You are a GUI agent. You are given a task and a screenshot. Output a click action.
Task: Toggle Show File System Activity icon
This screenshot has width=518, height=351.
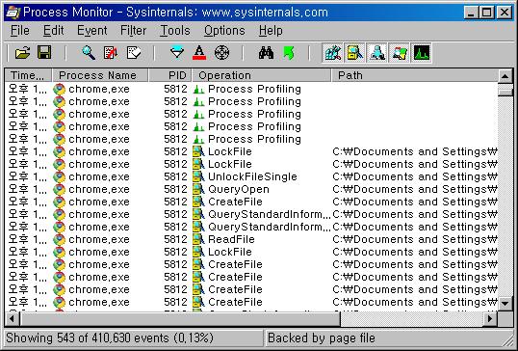click(x=355, y=53)
